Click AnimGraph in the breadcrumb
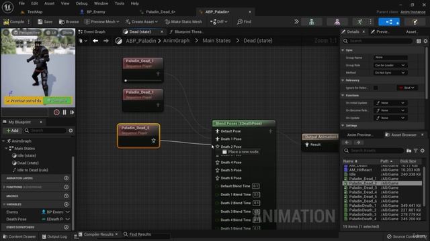The width and height of the screenshot is (430, 241). click(176, 41)
